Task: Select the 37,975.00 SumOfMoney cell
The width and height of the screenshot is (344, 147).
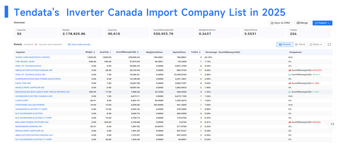Action: 134,62
